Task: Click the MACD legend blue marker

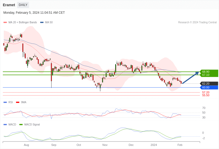Action: click(x=5, y=124)
